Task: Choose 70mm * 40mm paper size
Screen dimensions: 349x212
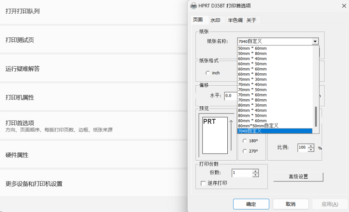Action: coord(275,85)
